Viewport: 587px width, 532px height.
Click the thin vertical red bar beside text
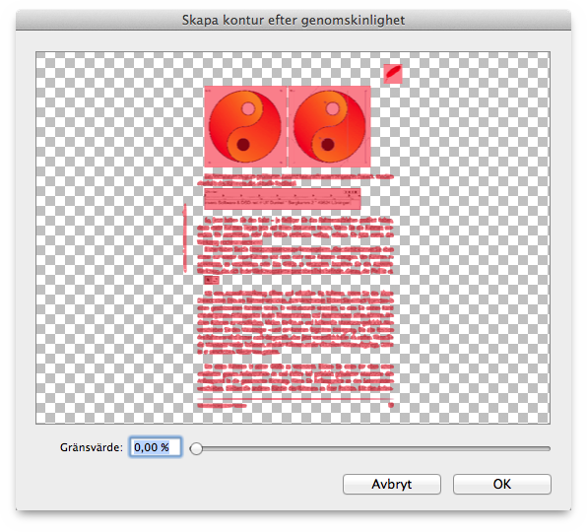click(185, 238)
